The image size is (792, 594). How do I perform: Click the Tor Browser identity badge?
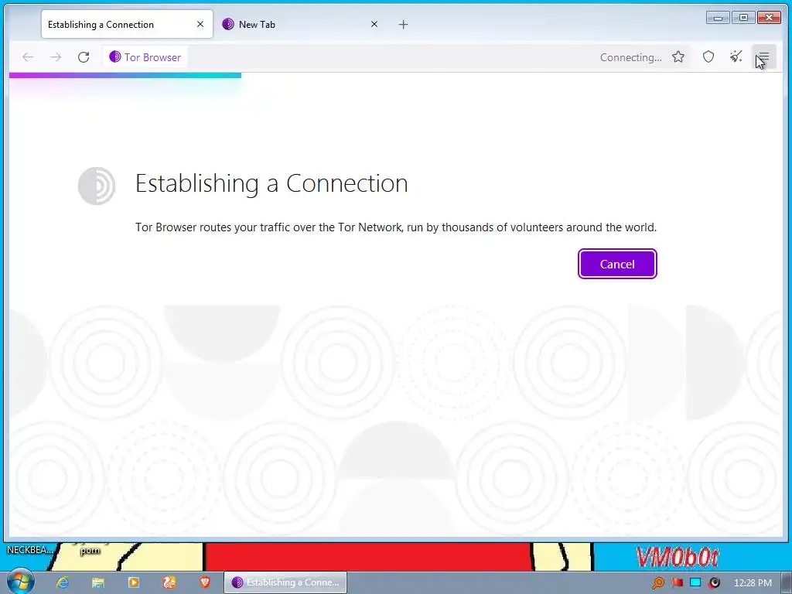pyautogui.click(x=145, y=57)
